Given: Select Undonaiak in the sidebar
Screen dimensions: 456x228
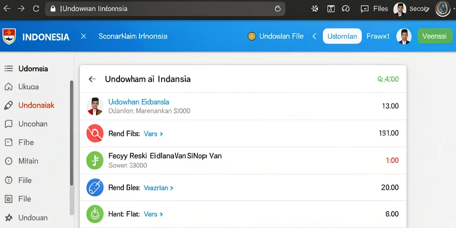Looking at the screenshot, I should 37,105.
